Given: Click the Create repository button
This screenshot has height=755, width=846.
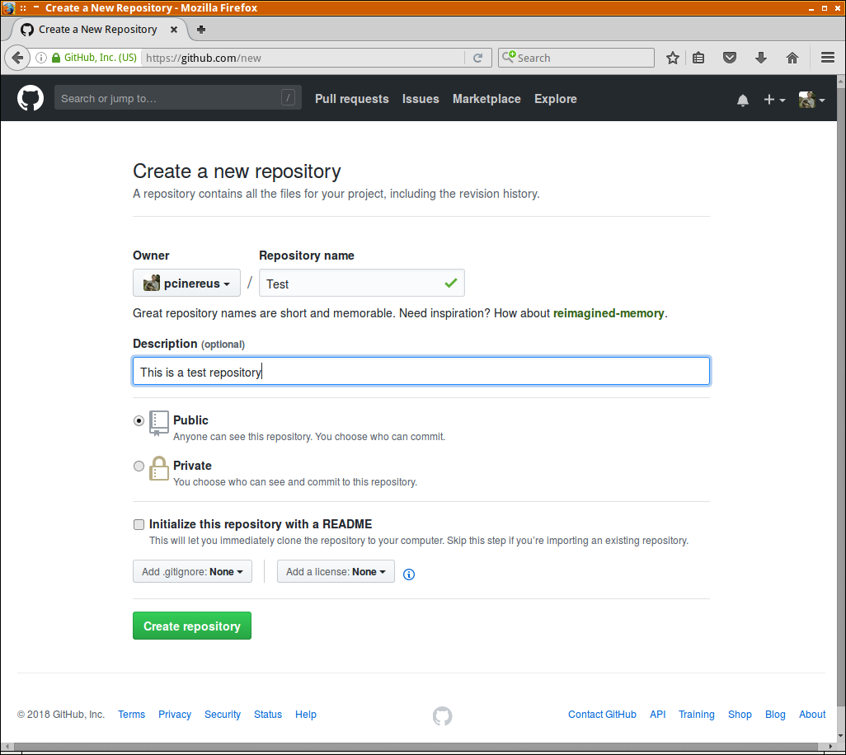Looking at the screenshot, I should [x=192, y=626].
